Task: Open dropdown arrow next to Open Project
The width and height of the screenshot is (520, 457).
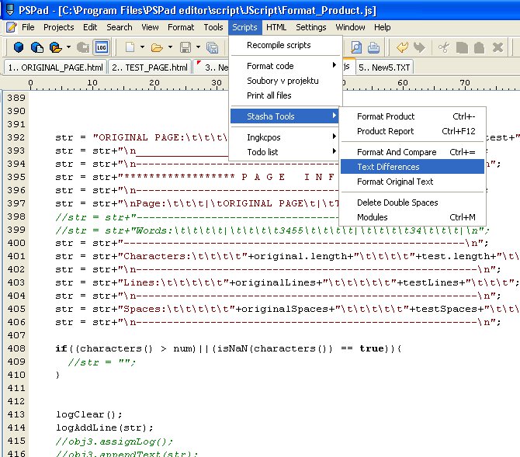Action: pos(68,47)
